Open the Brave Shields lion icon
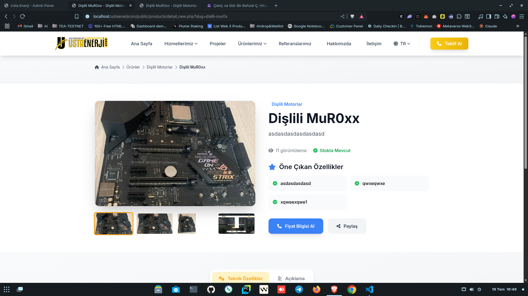The width and height of the screenshot is (528, 296). click(x=352, y=16)
